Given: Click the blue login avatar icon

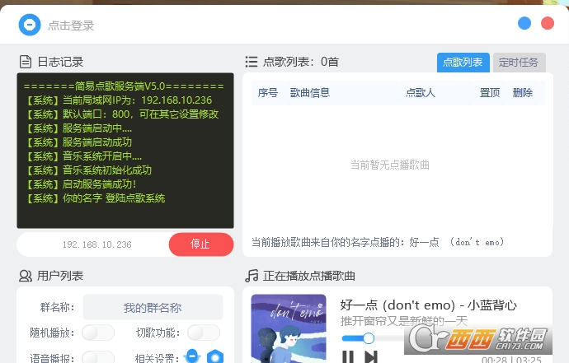Looking at the screenshot, I should (x=30, y=25).
